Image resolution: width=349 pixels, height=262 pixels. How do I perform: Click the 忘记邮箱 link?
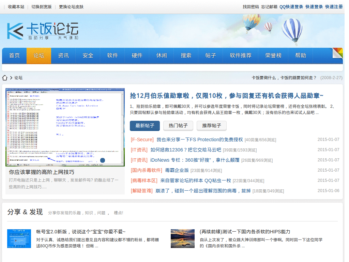pyautogui.click(x=269, y=7)
